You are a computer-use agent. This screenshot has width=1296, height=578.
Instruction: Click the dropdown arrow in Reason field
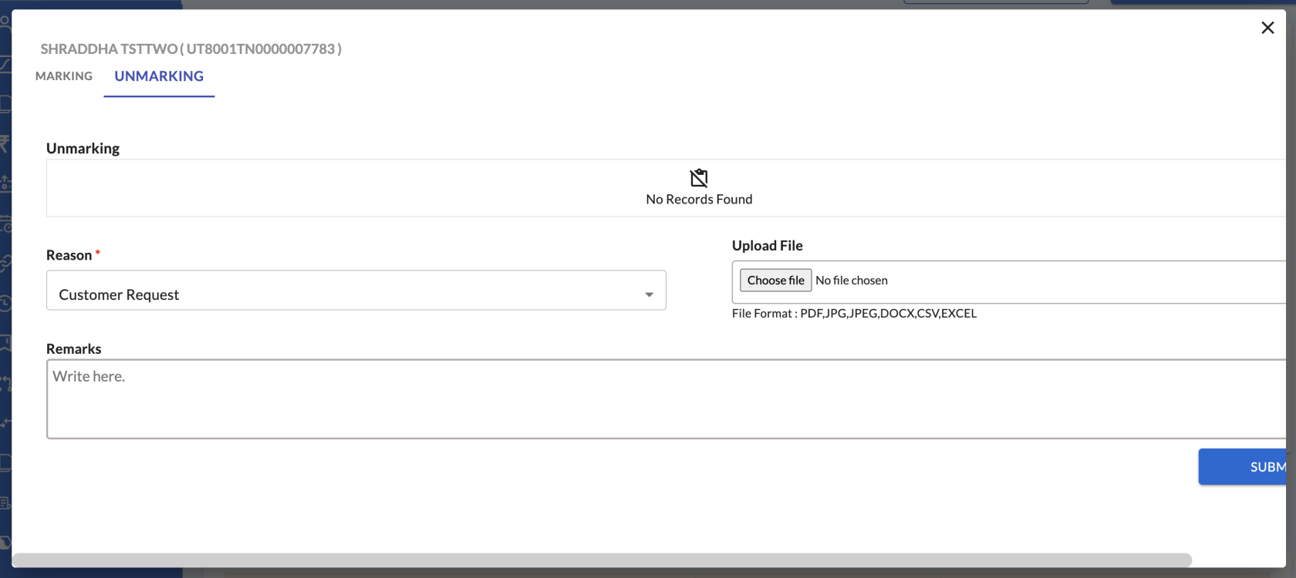click(649, 294)
